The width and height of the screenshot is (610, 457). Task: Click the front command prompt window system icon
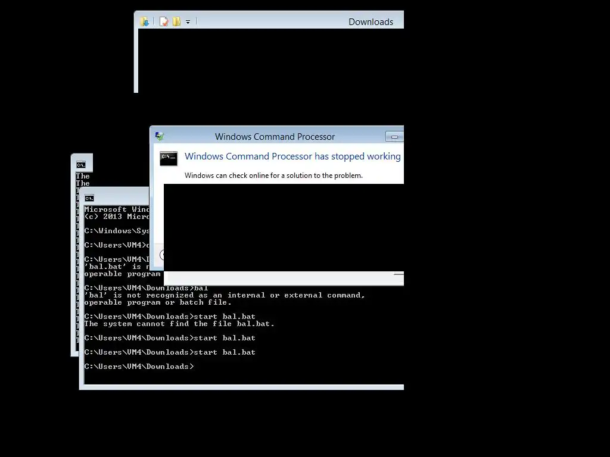(89, 198)
